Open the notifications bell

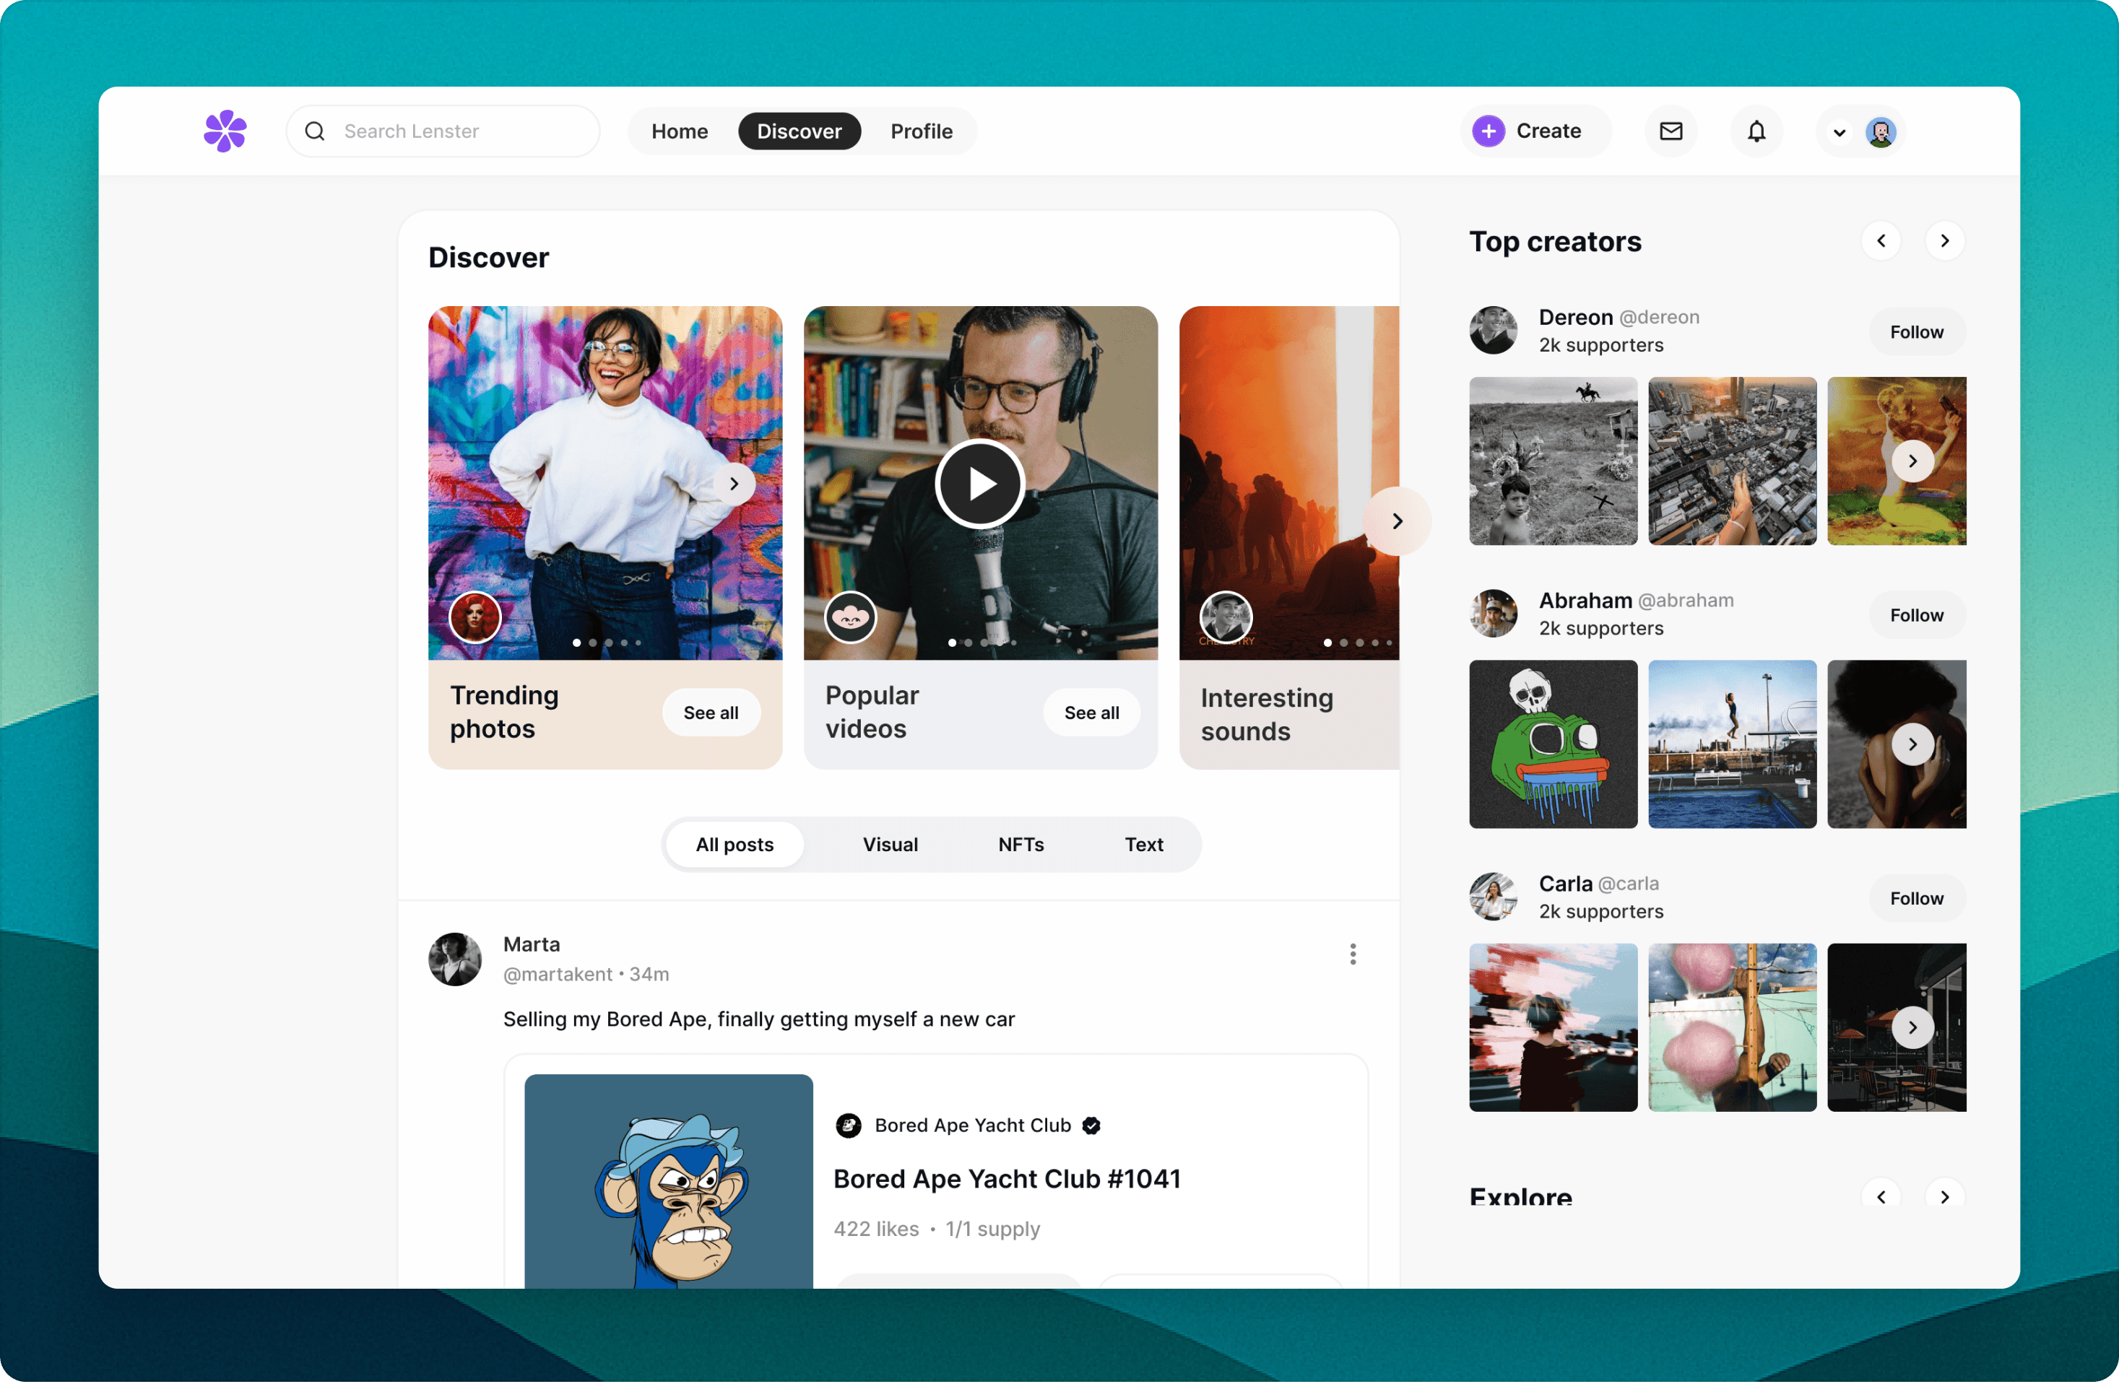pyautogui.click(x=1756, y=131)
